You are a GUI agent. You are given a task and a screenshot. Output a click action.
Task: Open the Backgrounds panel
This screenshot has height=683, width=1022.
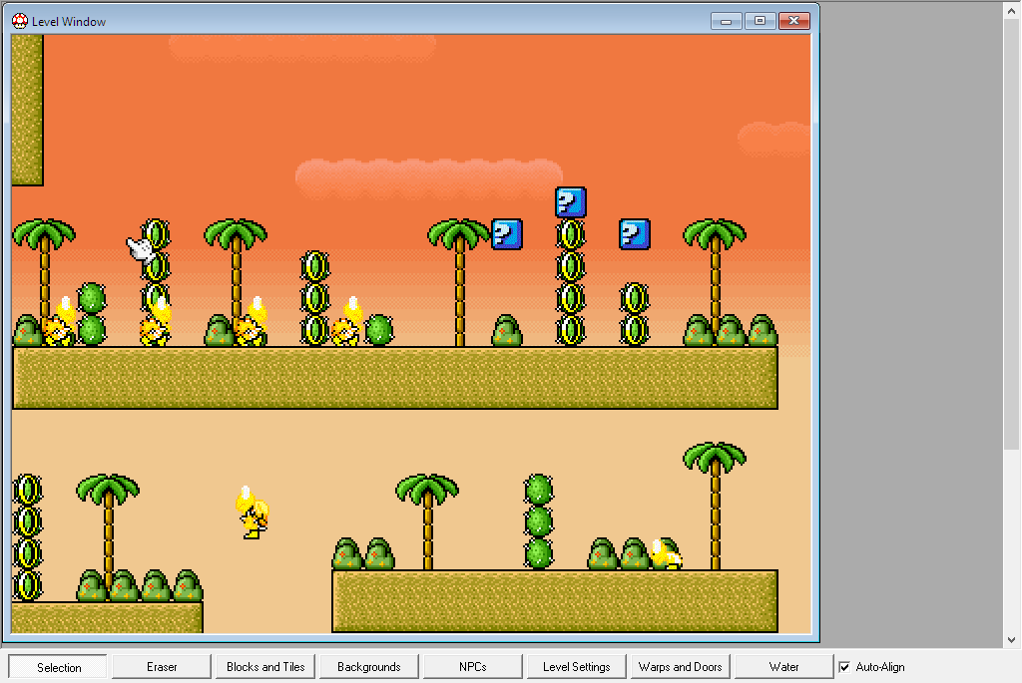[x=369, y=667]
